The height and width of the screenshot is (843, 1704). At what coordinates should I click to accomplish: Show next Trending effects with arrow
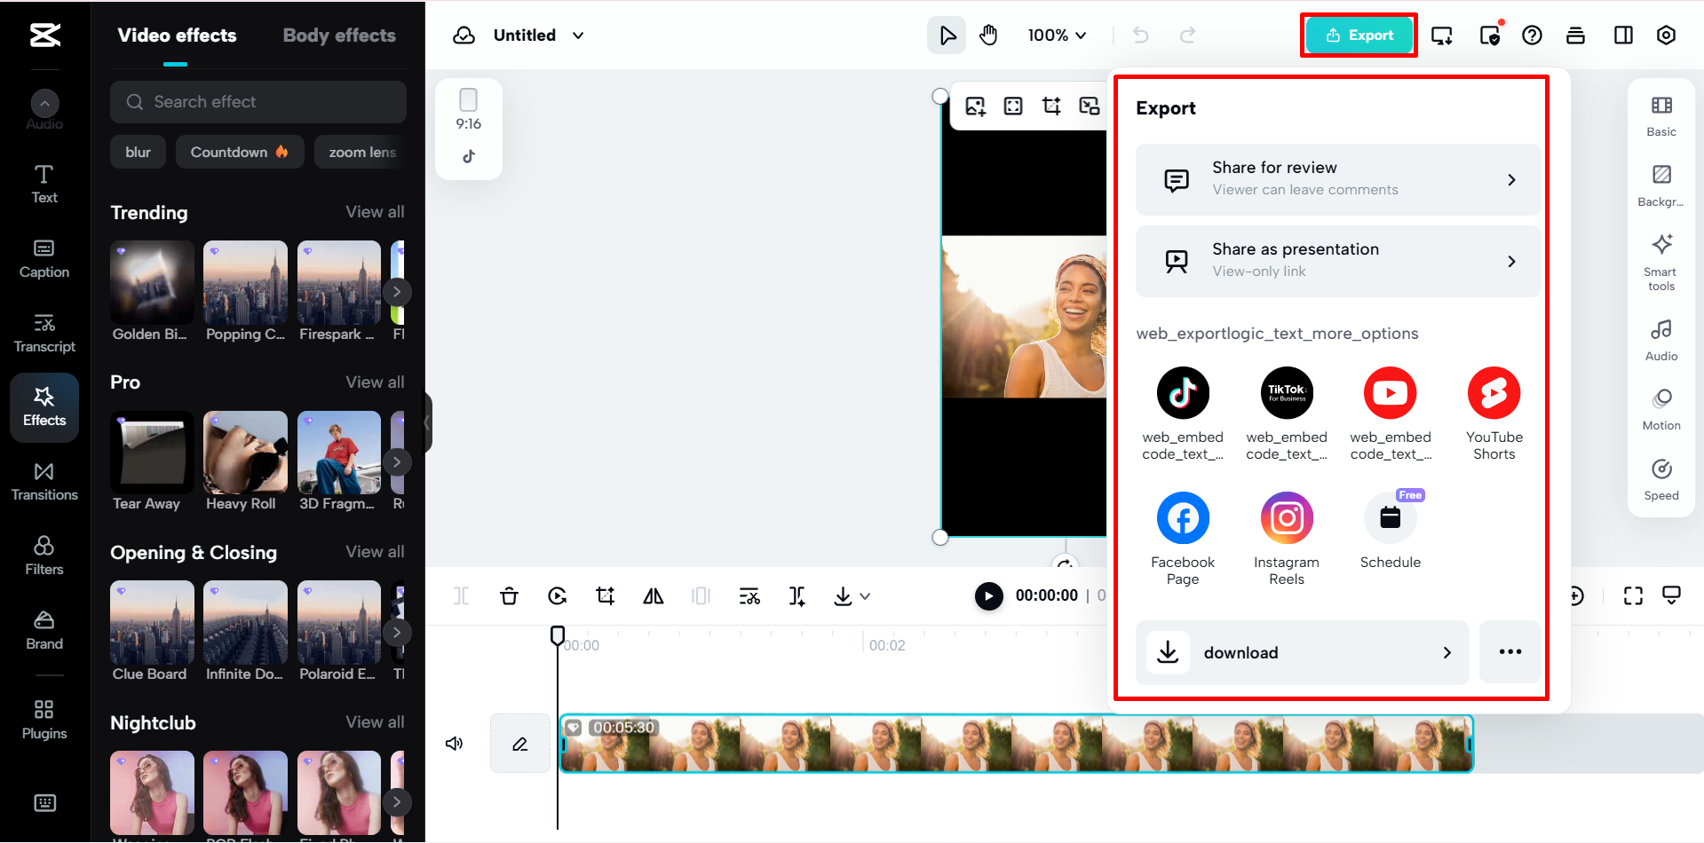click(x=397, y=292)
